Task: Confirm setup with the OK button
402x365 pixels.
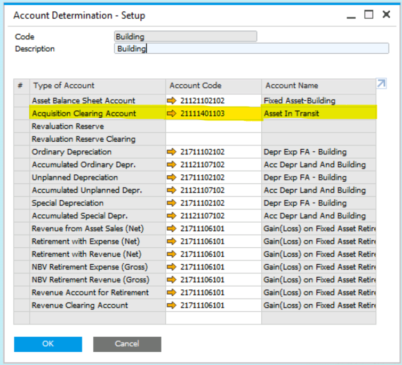Action: coord(48,344)
